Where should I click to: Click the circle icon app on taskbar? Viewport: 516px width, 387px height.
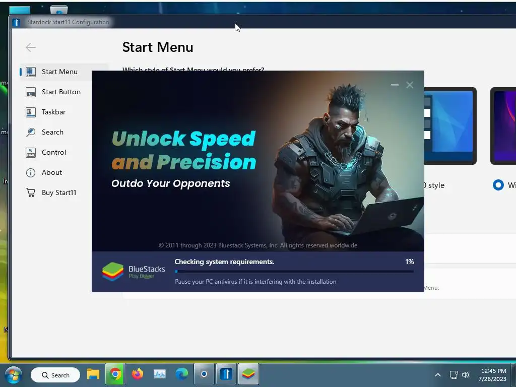point(204,374)
